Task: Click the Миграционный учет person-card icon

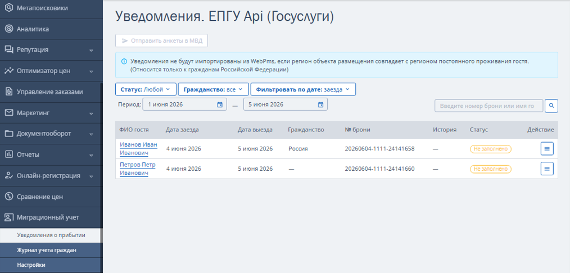Action: pos(9,218)
